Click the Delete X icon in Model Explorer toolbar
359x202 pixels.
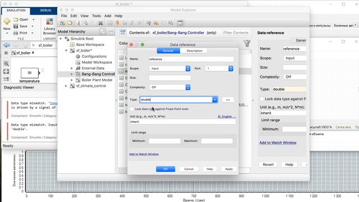[100, 23]
